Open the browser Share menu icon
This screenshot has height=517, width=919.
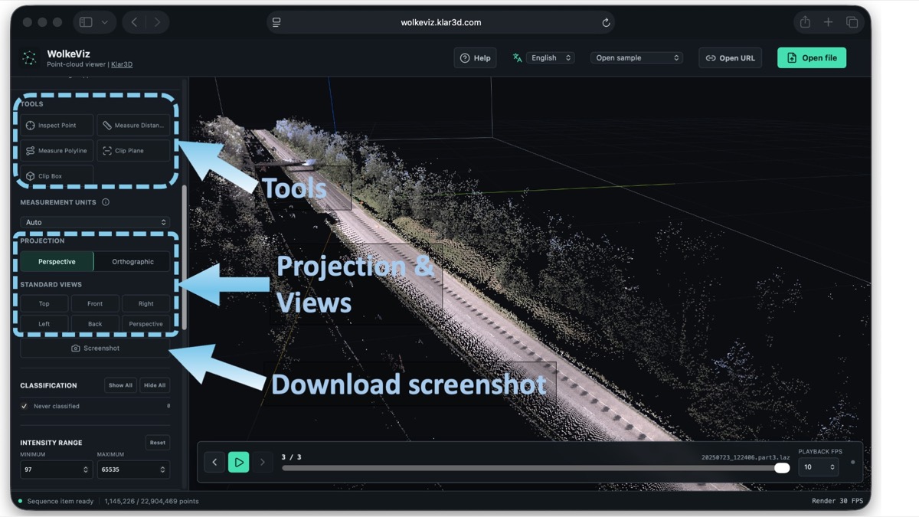tap(805, 22)
